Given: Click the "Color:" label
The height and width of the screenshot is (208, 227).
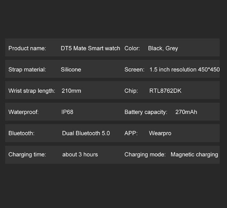Looking at the screenshot, I should 132,48.
